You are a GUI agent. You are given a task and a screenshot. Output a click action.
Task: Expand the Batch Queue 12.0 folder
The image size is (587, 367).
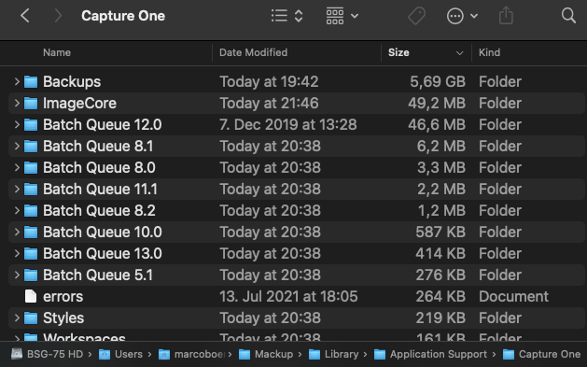17,124
